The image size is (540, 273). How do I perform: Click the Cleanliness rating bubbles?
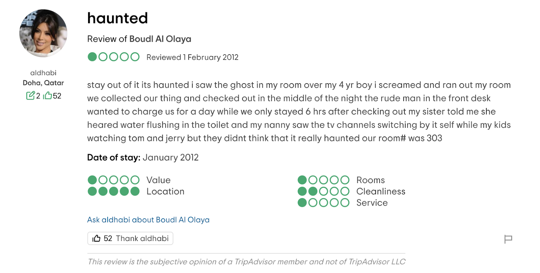click(x=323, y=191)
